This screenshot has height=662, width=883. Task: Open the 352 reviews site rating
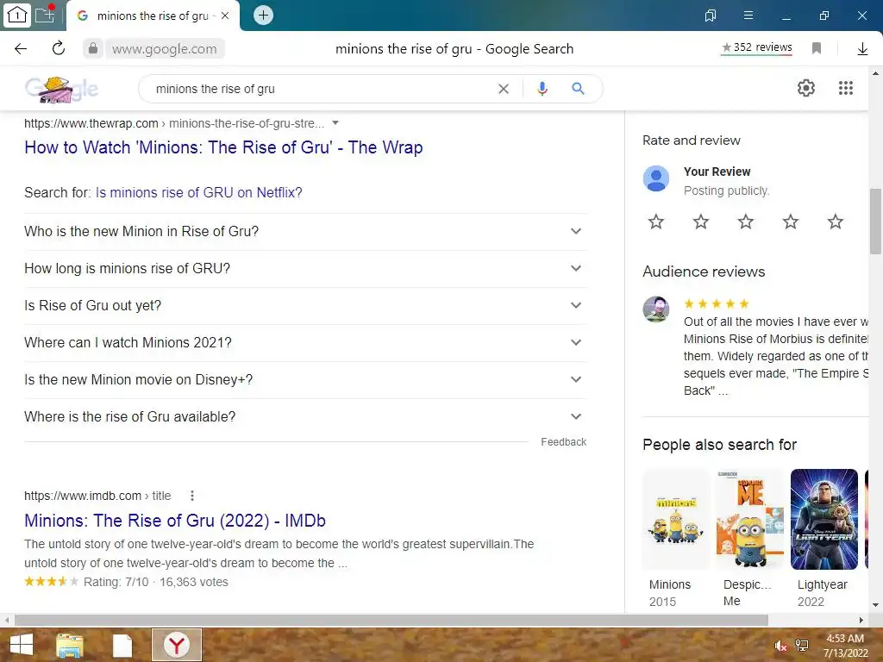[757, 48]
